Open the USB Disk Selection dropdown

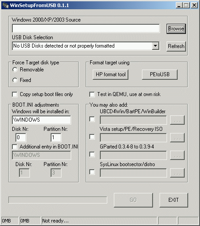pyautogui.click(x=155, y=46)
